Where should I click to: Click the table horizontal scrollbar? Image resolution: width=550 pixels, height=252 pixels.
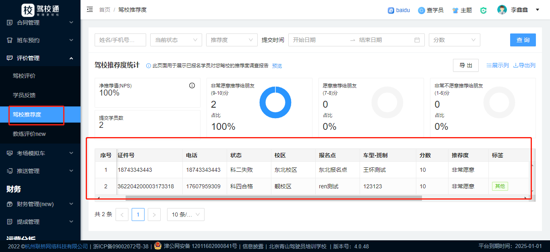[274, 198]
